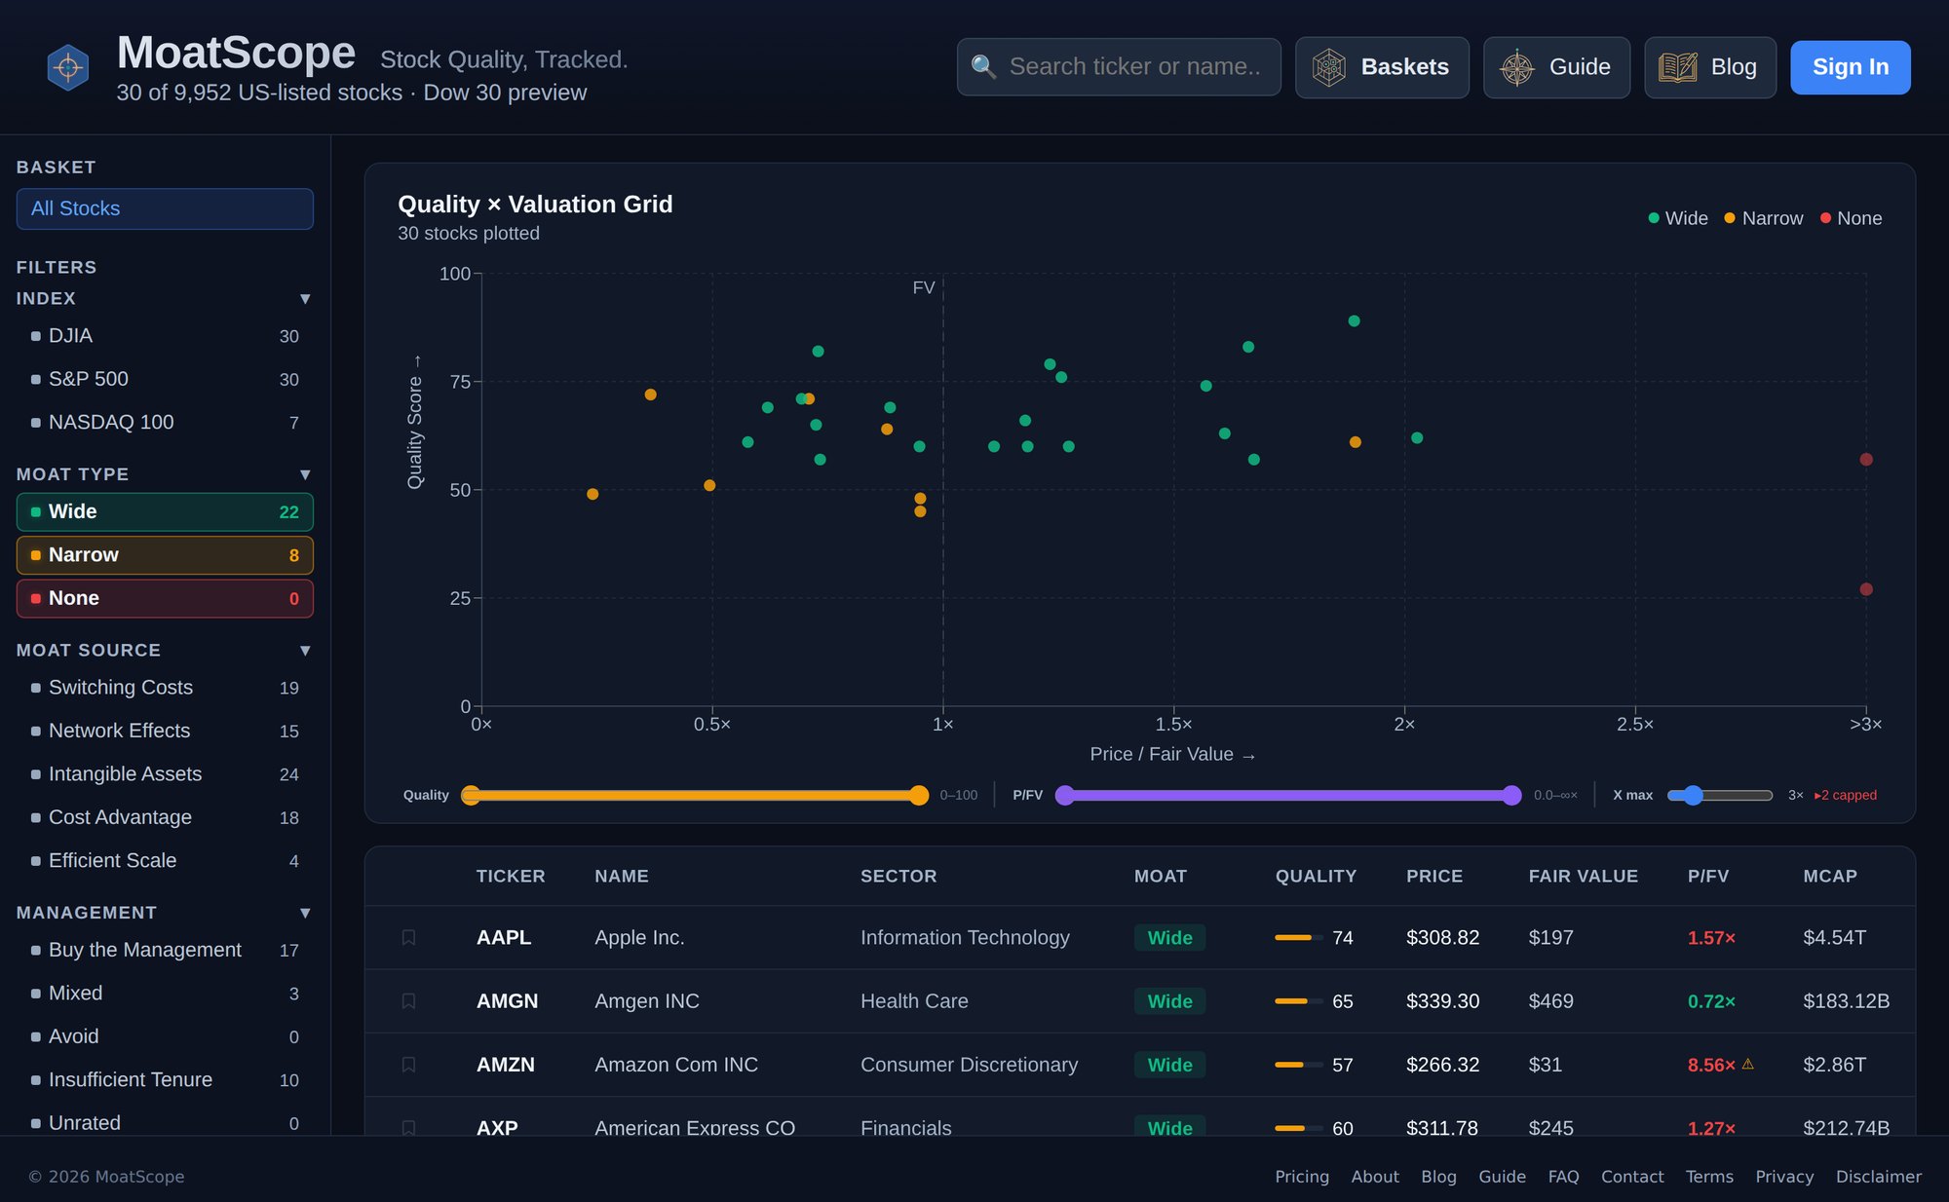This screenshot has width=1949, height=1202.
Task: Click the P/FV slider right handle
Action: (x=1511, y=795)
